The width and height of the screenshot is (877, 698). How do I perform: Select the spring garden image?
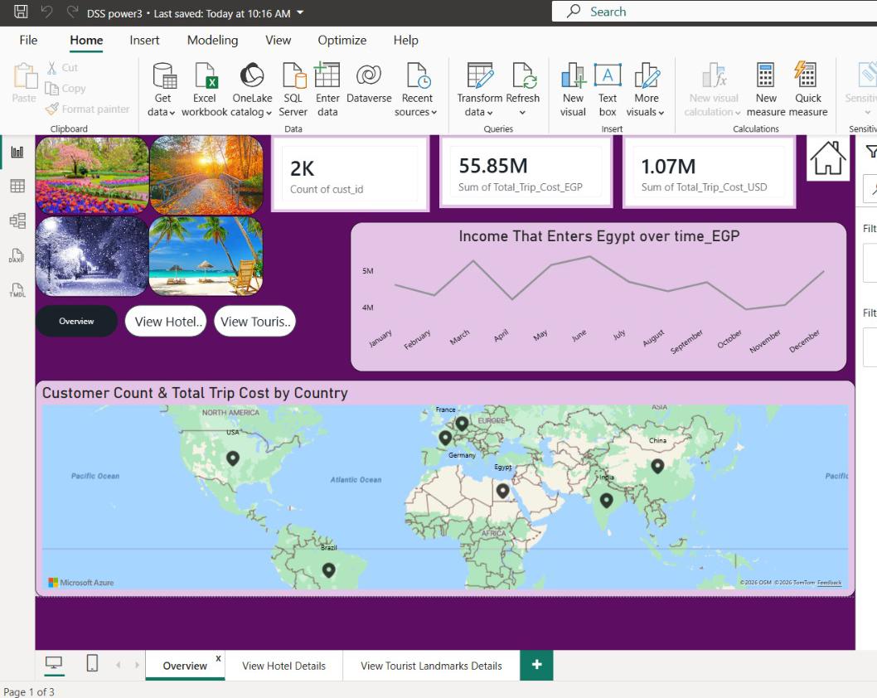pyautogui.click(x=92, y=175)
